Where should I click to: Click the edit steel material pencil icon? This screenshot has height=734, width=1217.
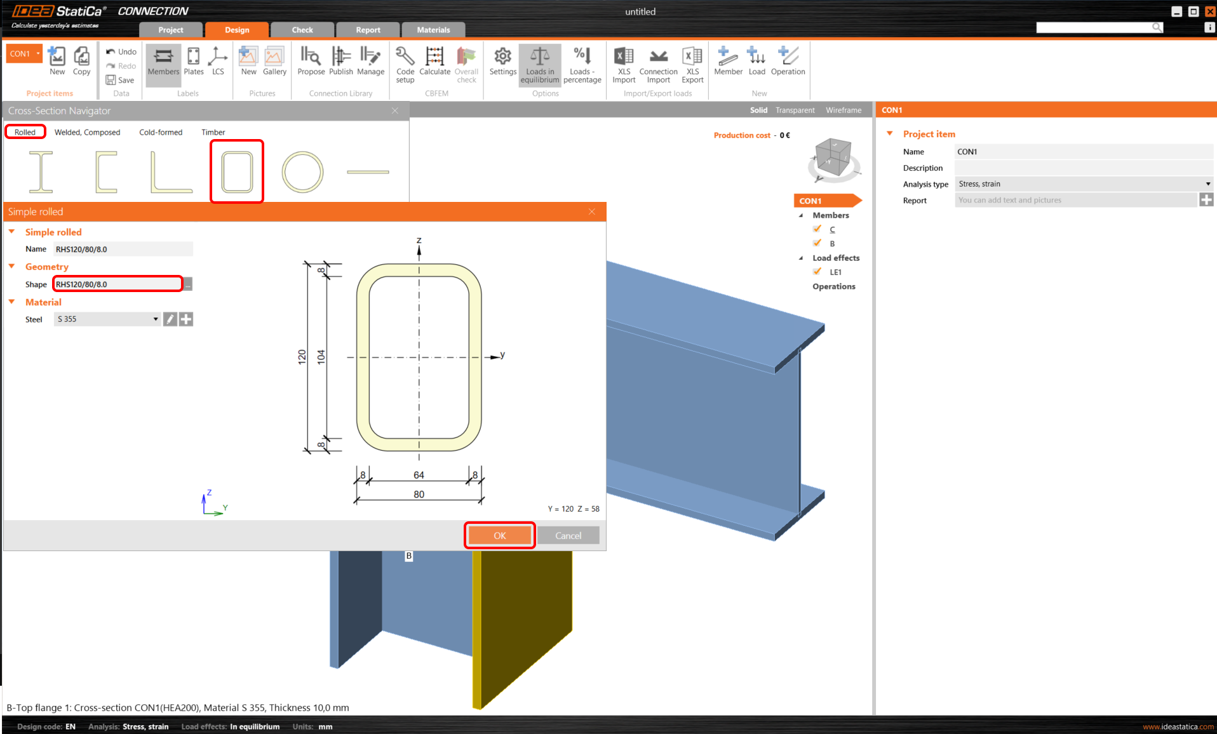[x=170, y=319]
